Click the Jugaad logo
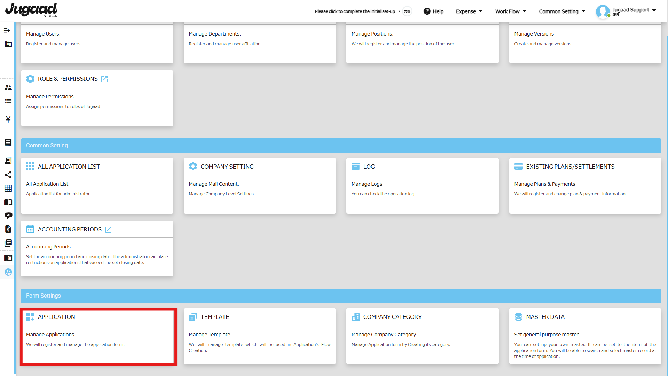This screenshot has height=376, width=668. coord(31,10)
